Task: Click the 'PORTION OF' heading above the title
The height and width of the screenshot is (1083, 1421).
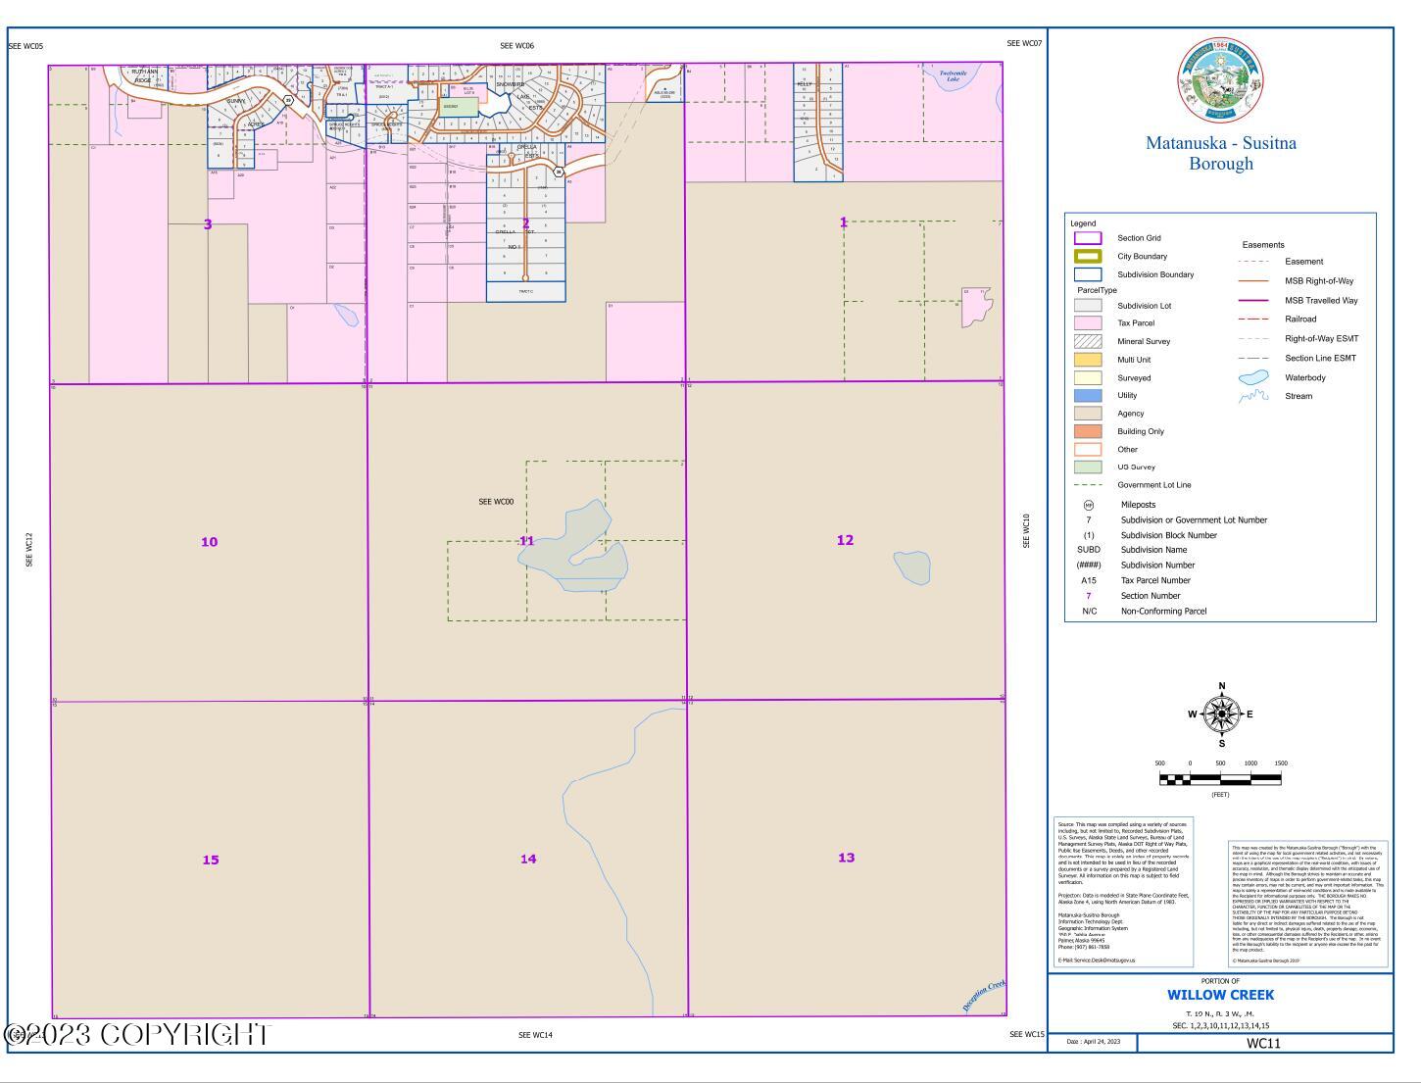Action: (1220, 981)
